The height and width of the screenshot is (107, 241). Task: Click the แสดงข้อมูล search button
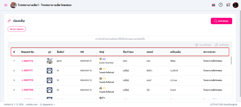[221, 21]
